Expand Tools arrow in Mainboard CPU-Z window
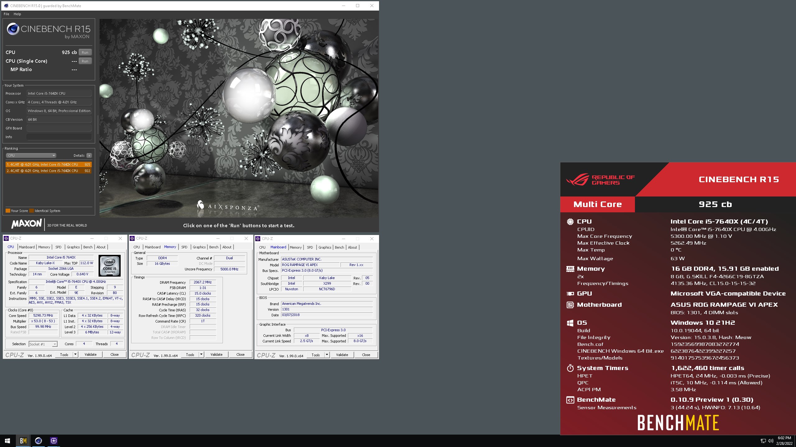 (327, 355)
